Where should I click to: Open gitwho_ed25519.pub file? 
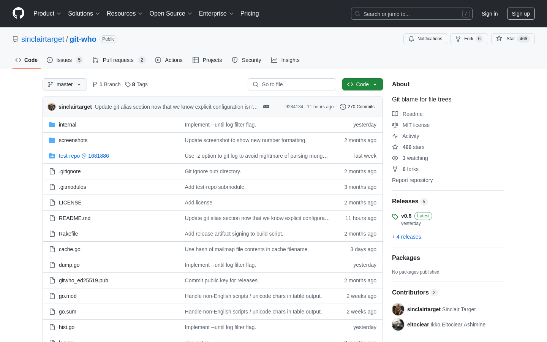pyautogui.click(x=84, y=280)
